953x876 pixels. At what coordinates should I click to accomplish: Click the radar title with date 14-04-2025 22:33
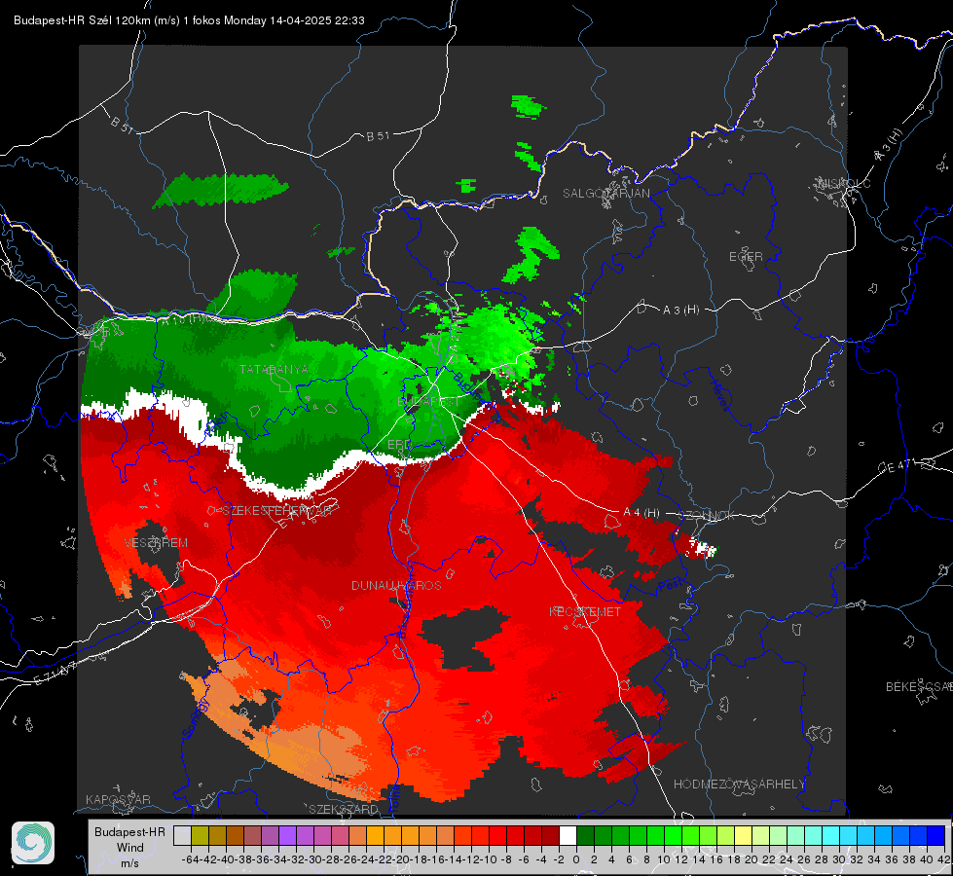[x=189, y=20]
